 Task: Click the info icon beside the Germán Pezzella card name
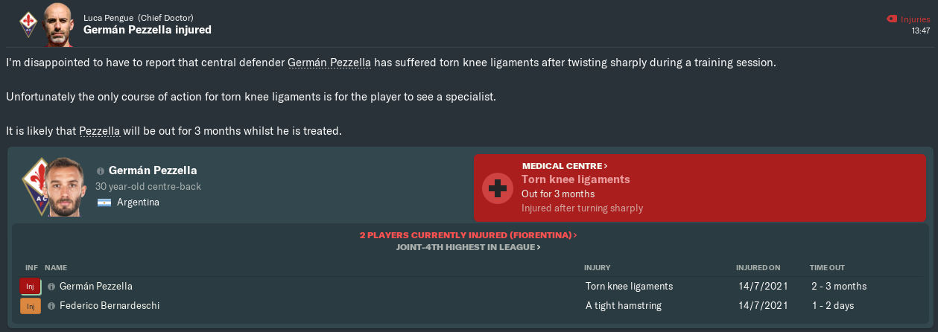(x=101, y=171)
